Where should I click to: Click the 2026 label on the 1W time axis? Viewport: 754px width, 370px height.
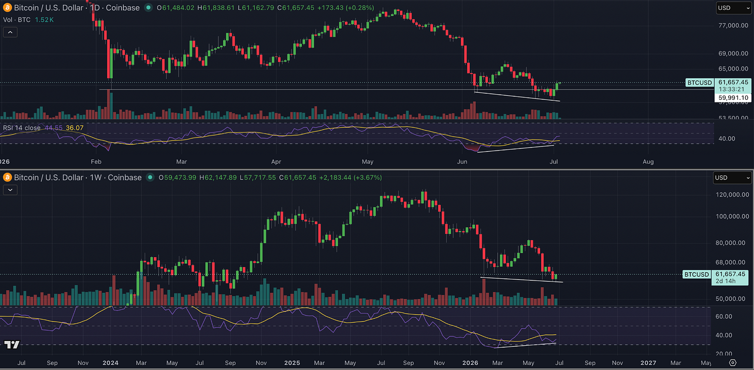coord(470,363)
